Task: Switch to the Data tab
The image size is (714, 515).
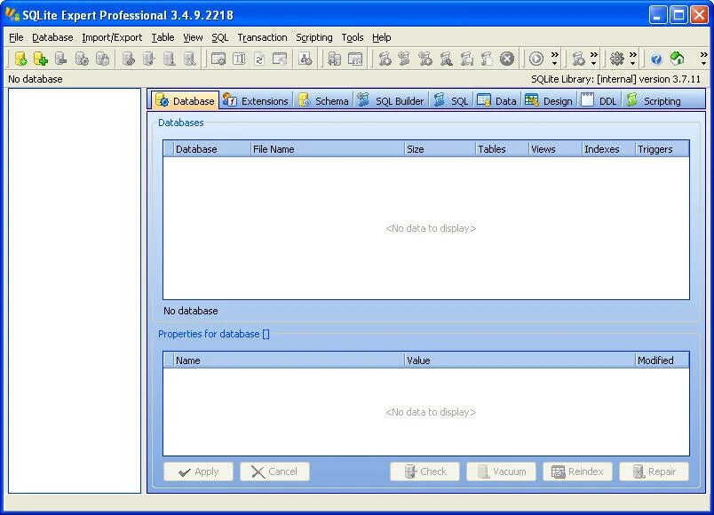Action: coord(496,100)
